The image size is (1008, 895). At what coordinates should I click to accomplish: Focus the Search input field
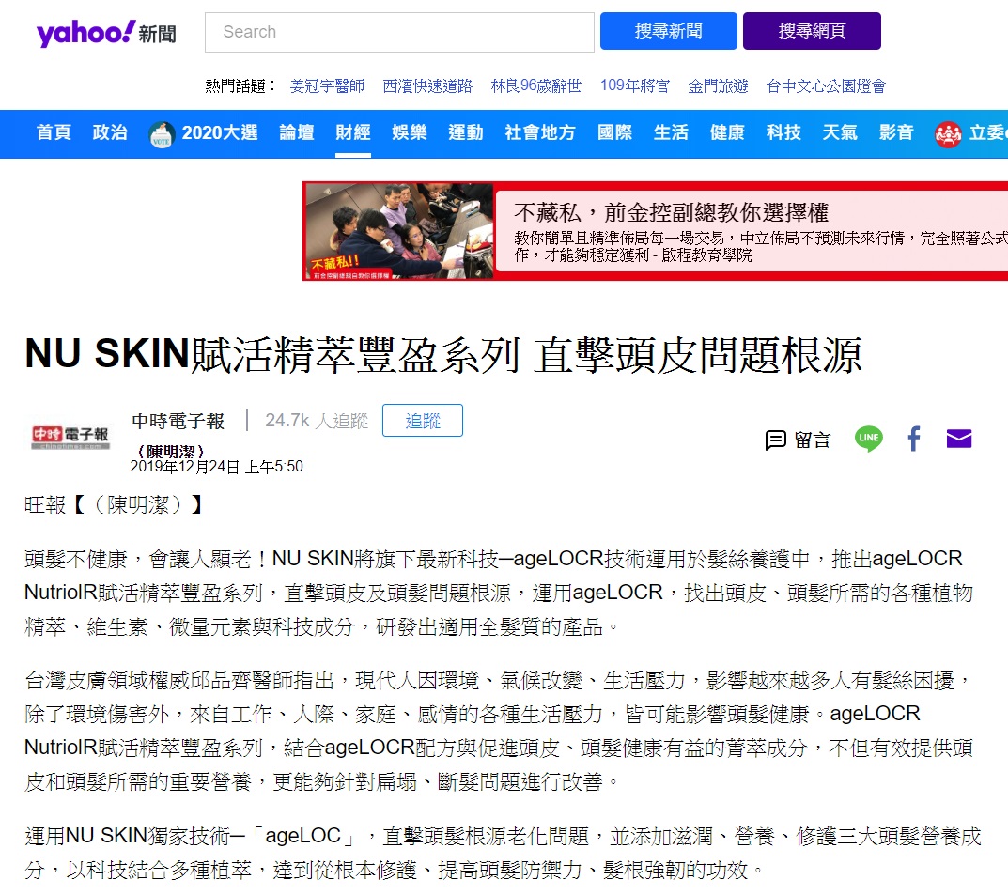pos(399,32)
